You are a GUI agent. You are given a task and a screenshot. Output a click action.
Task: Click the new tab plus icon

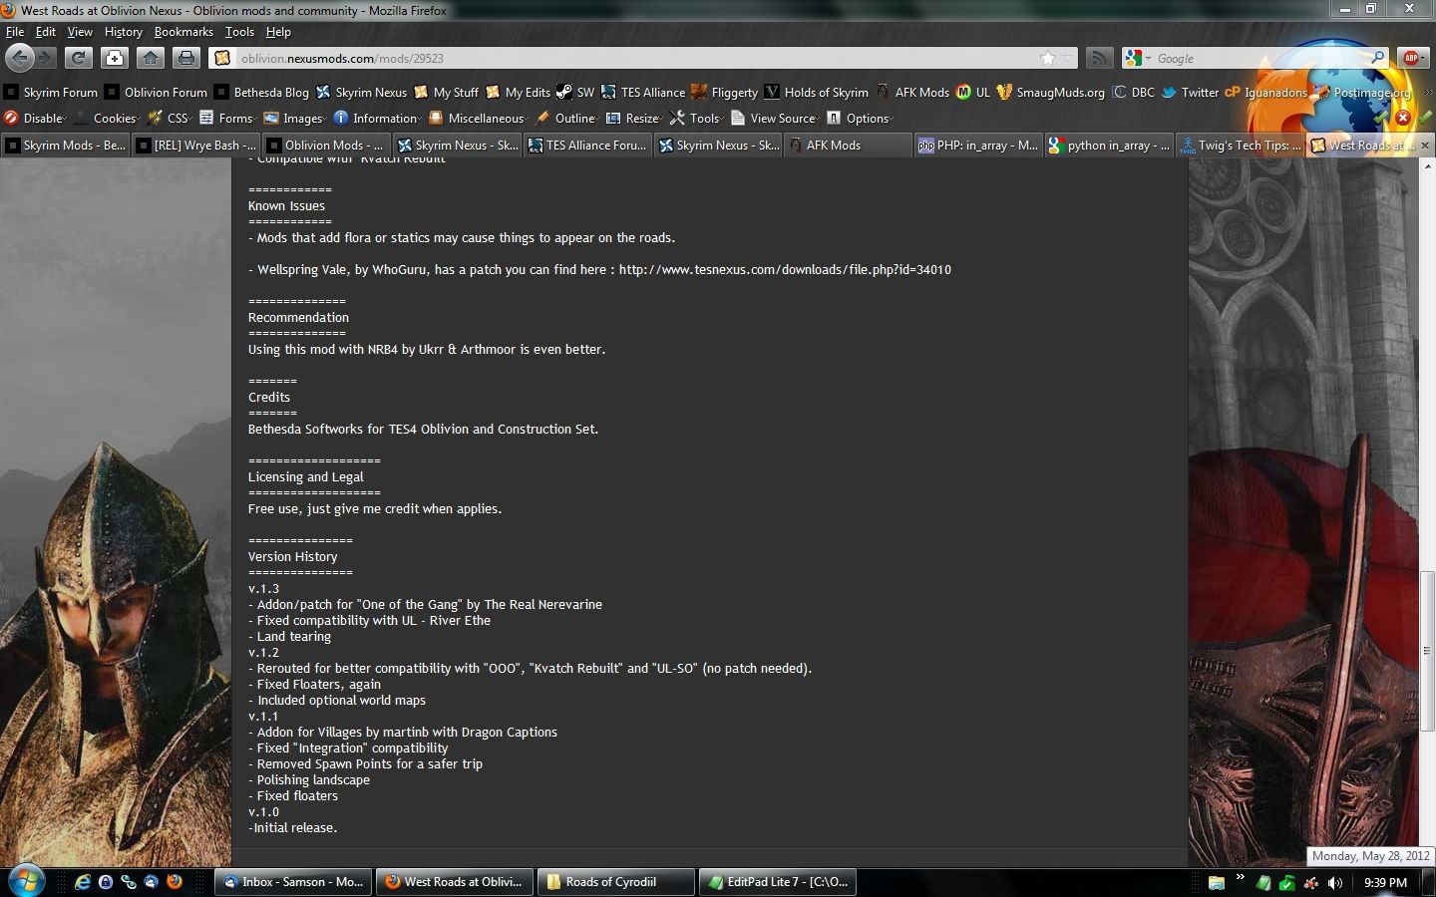(115, 58)
